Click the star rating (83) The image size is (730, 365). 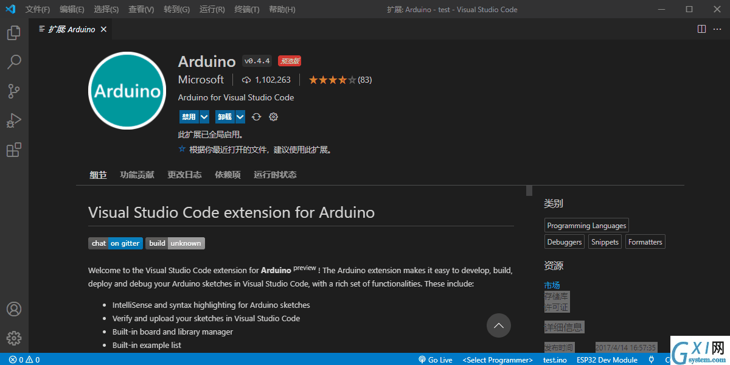click(x=340, y=80)
